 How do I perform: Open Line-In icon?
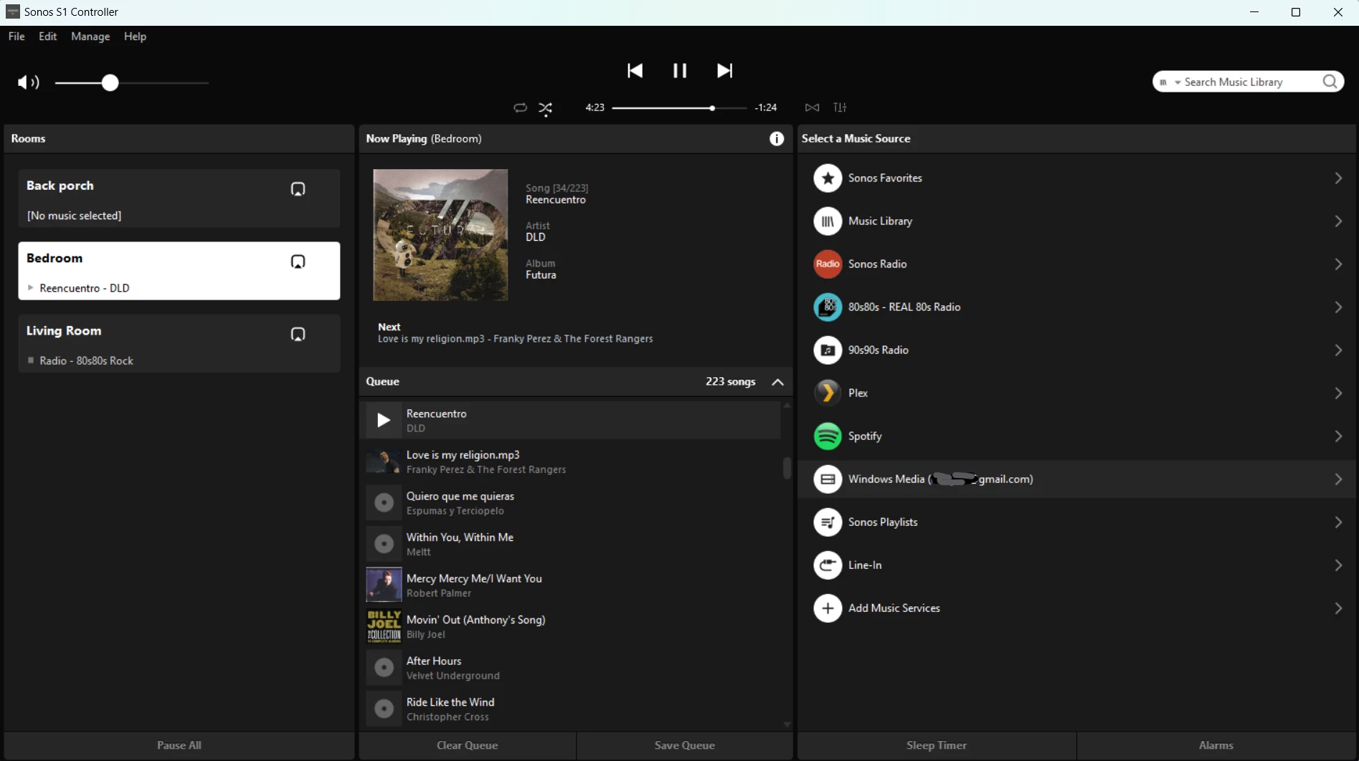tap(828, 565)
